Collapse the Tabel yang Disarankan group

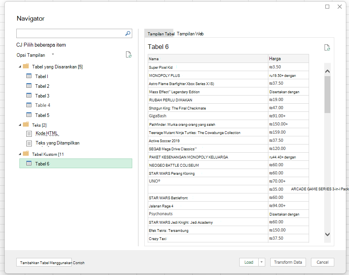coord(20,66)
